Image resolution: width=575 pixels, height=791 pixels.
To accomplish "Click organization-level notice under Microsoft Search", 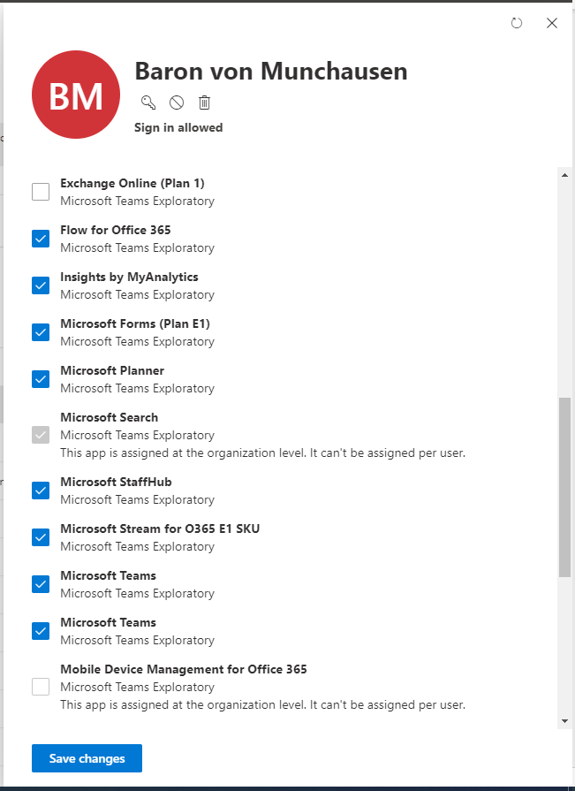I will point(263,453).
